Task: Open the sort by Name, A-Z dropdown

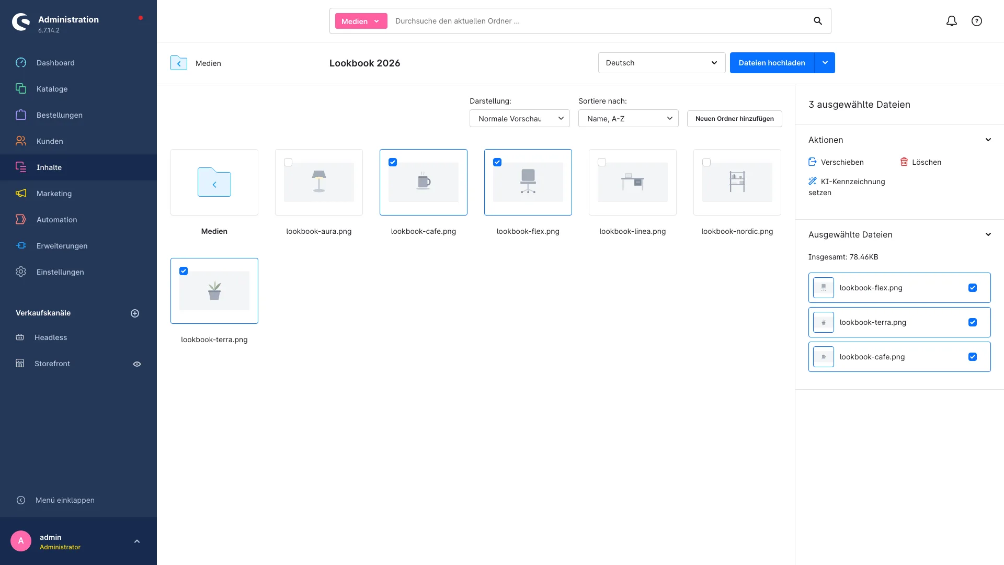Action: coord(629,119)
